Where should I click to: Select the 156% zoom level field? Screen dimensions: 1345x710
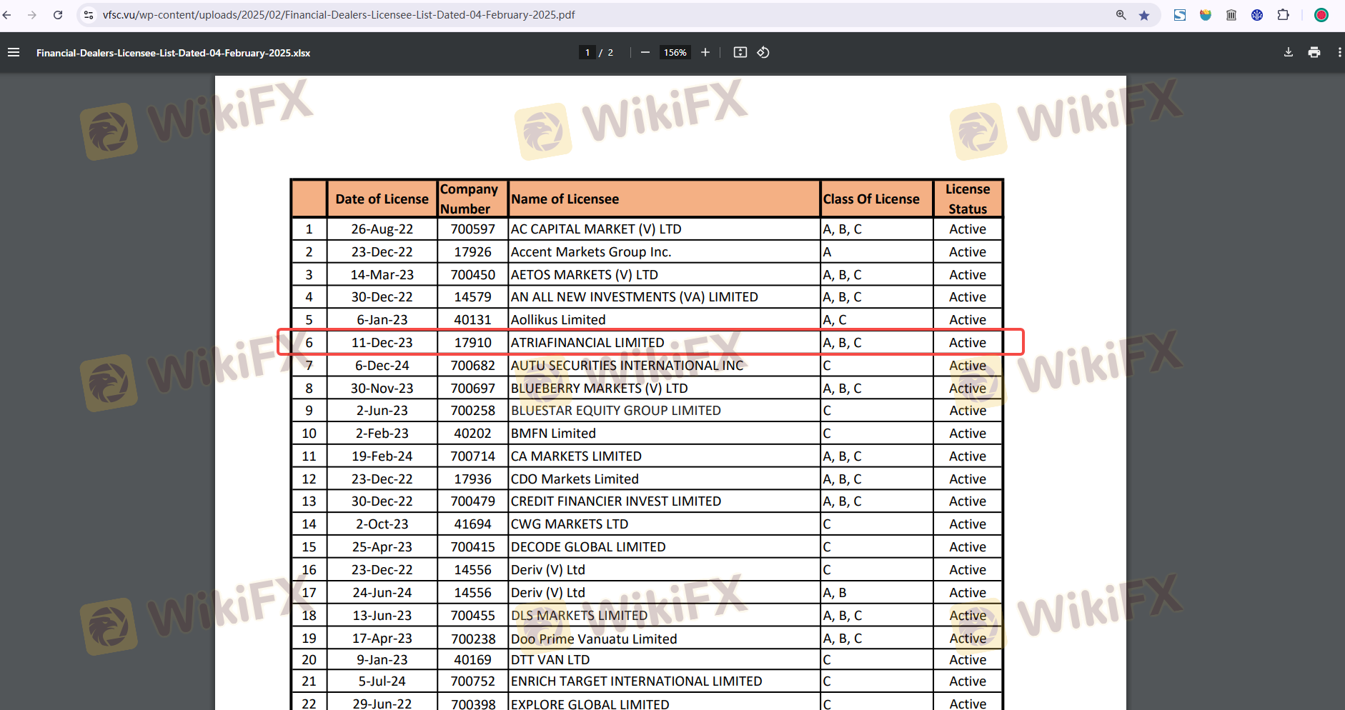point(675,52)
